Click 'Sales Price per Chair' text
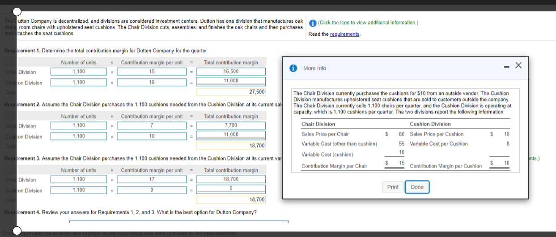The width and height of the screenshot is (556, 237). 325,134
